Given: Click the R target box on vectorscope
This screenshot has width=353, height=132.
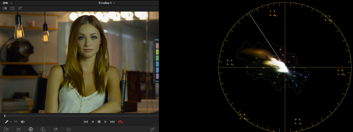Looking at the screenshot, I should tap(272, 13).
